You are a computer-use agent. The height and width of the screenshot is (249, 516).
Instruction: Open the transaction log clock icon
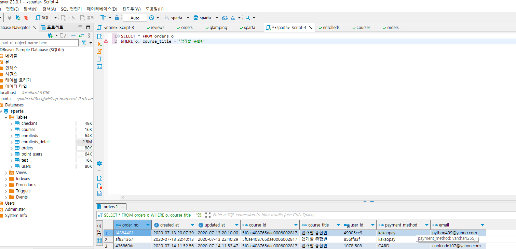(151, 18)
